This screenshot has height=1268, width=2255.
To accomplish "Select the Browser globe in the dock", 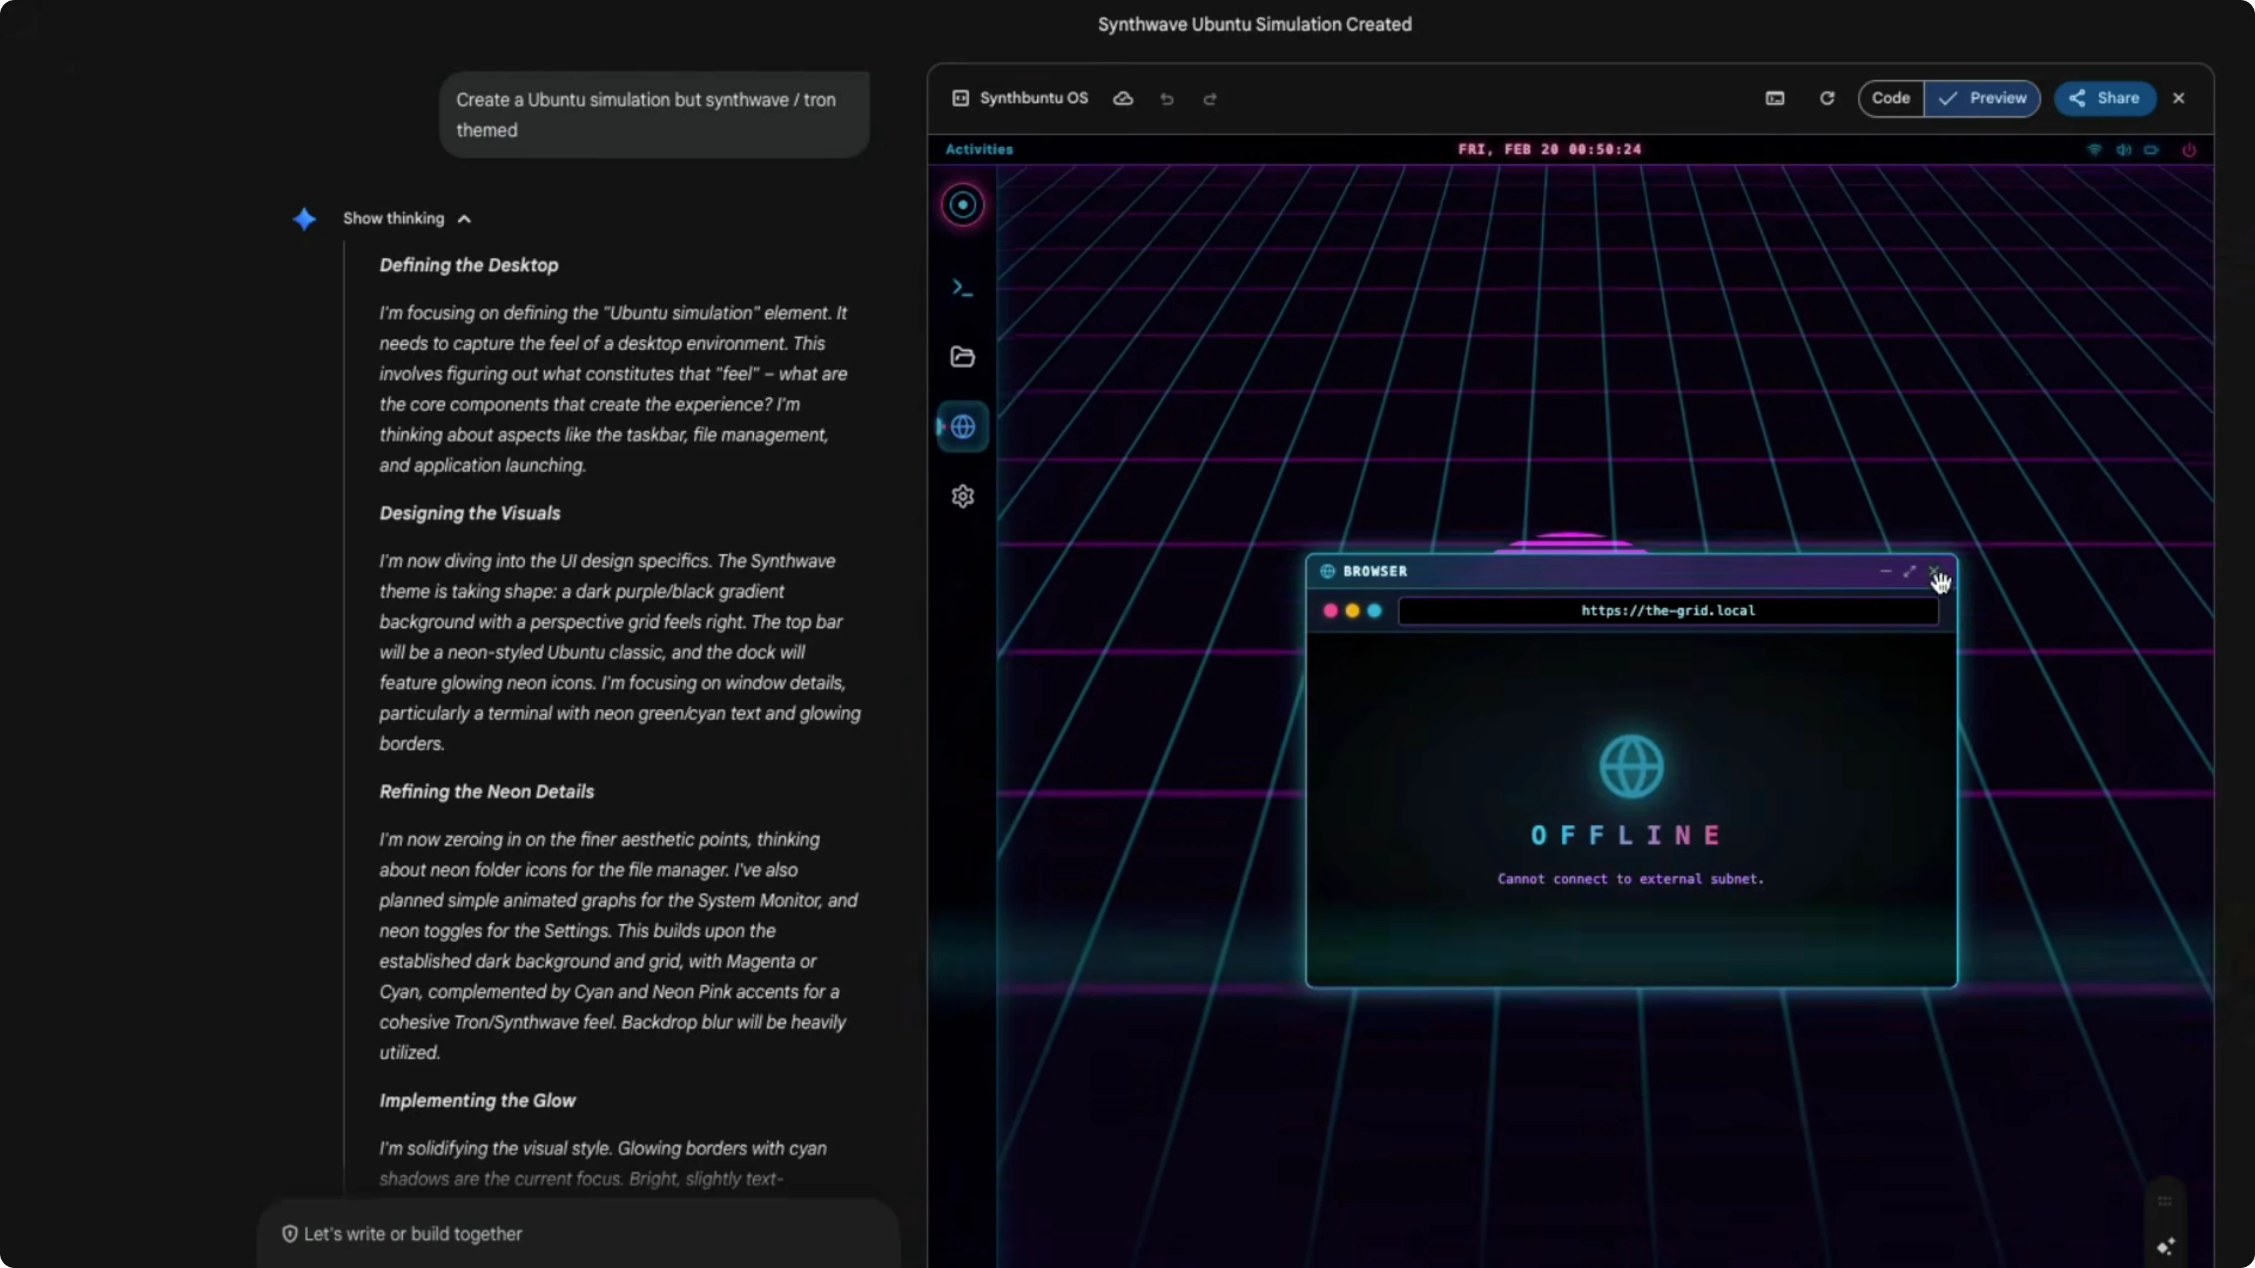I will tap(963, 427).
